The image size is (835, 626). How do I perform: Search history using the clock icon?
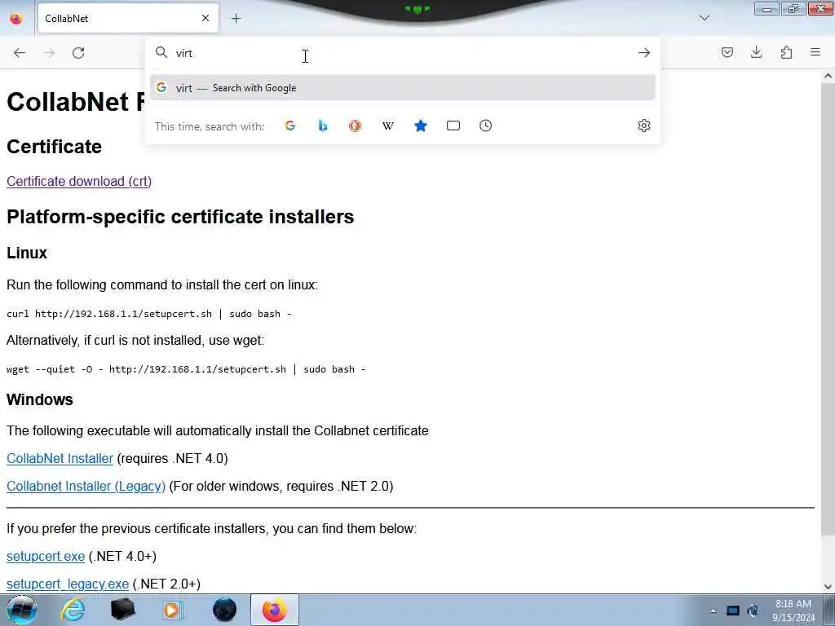[486, 126]
